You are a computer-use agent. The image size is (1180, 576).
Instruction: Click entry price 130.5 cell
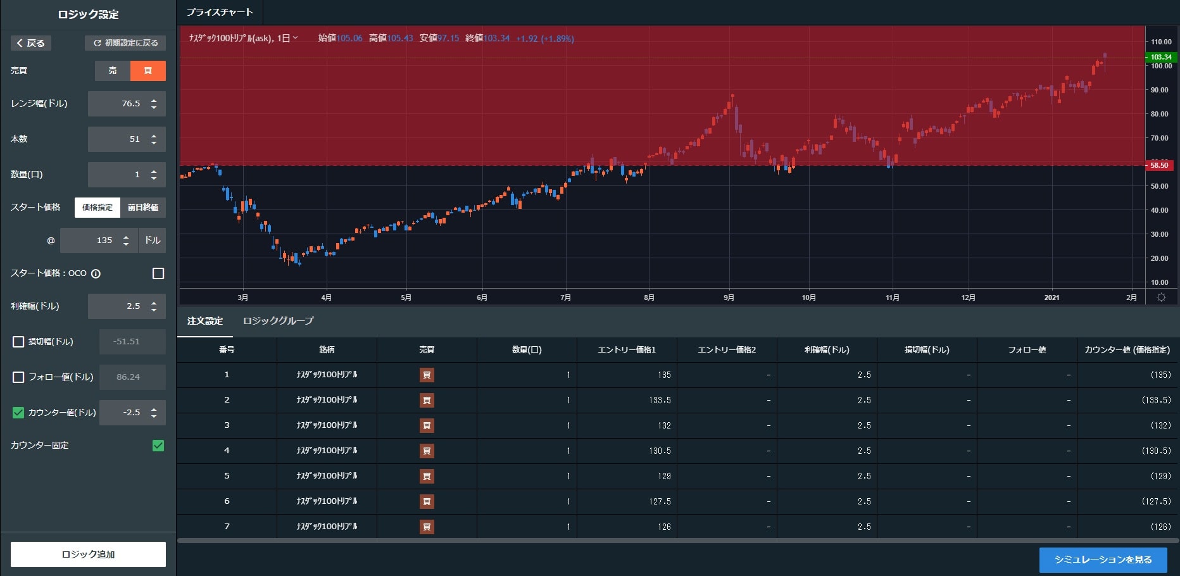point(627,451)
